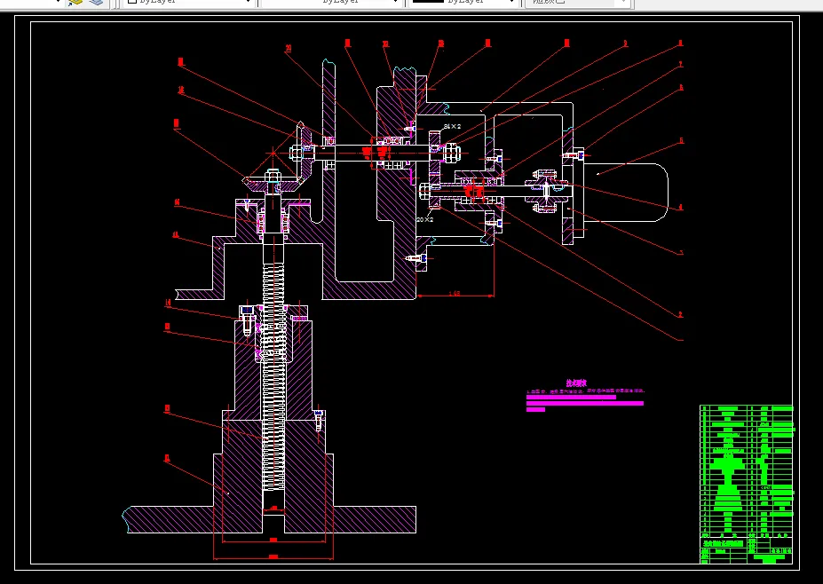823x584 pixels.
Task: Open the lineweight ByLayer dropdown with black line
Action: (x=463, y=2)
